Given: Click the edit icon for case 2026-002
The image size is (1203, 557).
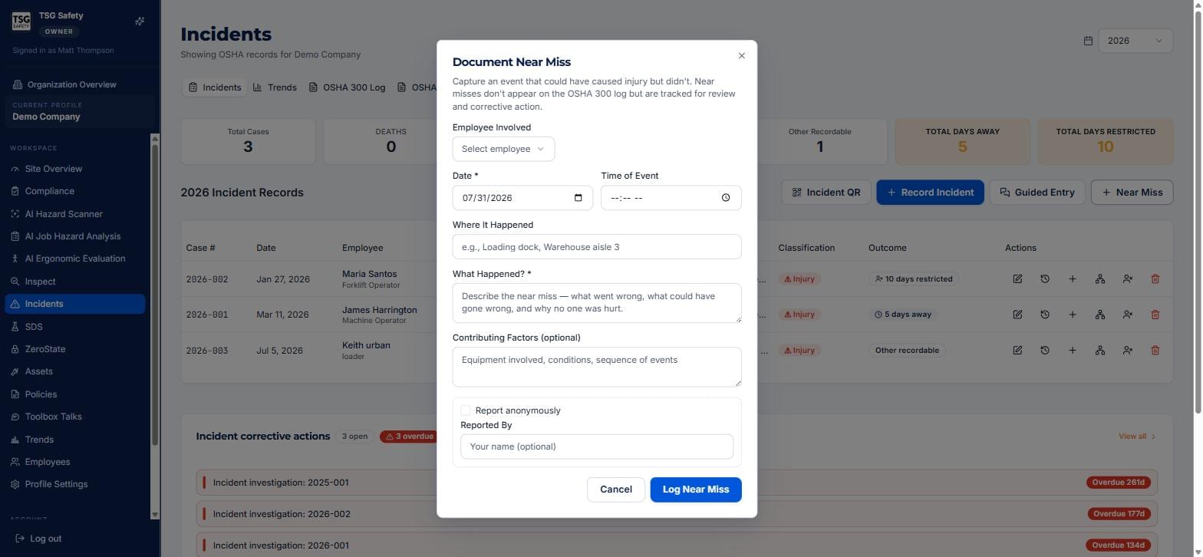Looking at the screenshot, I should click(1017, 279).
